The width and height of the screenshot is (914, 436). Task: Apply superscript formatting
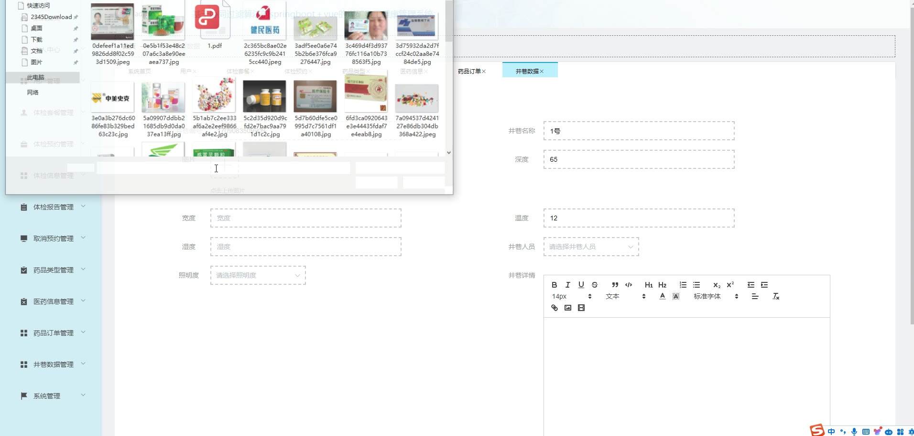tap(730, 285)
